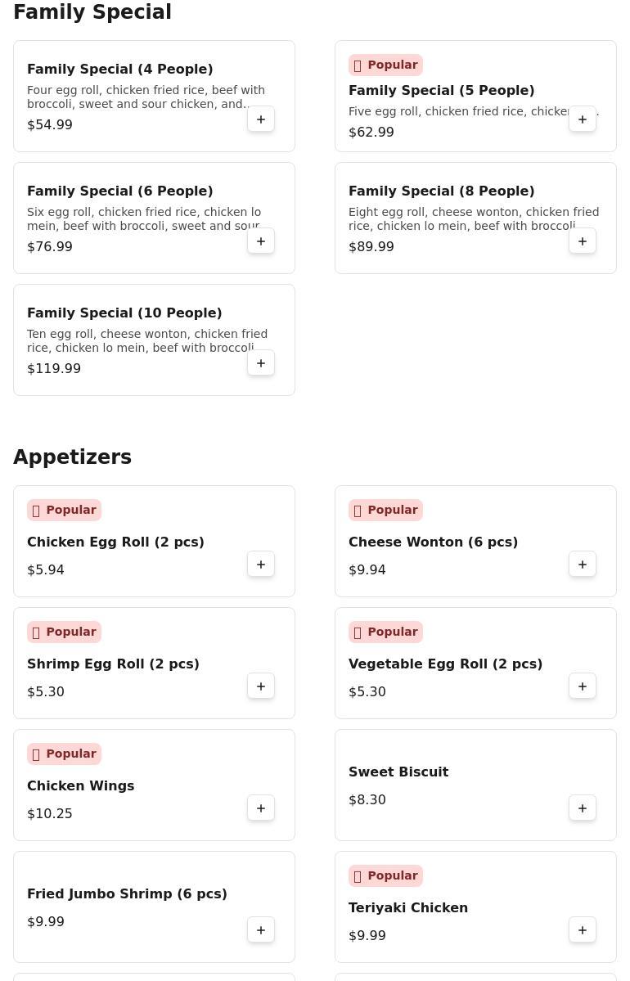This screenshot has height=981, width=630.
Task: Select the Sweet Biscuit item card
Action: [475, 785]
